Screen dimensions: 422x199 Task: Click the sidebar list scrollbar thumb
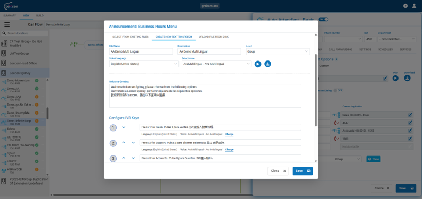pyautogui.click(x=47, y=114)
